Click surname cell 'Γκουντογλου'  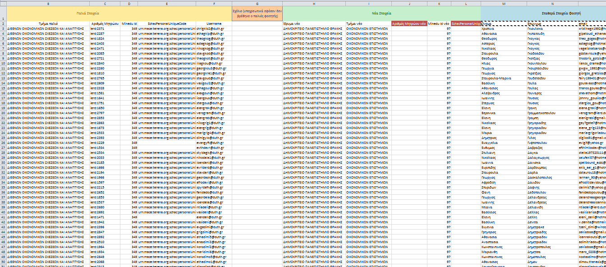pyautogui.click(x=552, y=63)
